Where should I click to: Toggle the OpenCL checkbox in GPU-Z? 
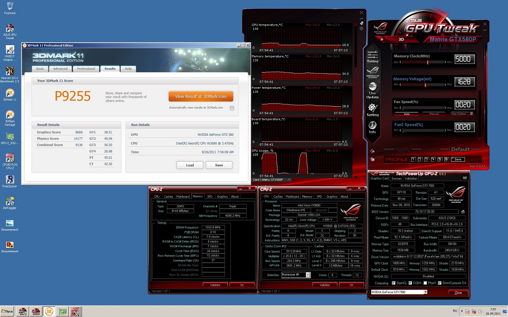click(393, 283)
